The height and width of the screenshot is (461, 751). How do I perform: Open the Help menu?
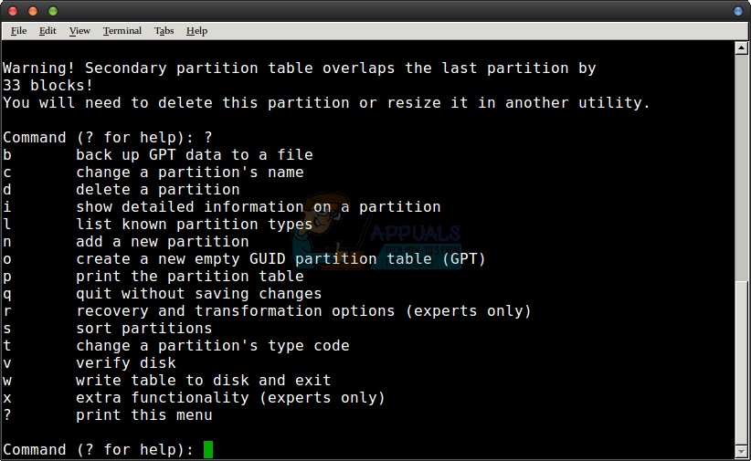pyautogui.click(x=196, y=30)
